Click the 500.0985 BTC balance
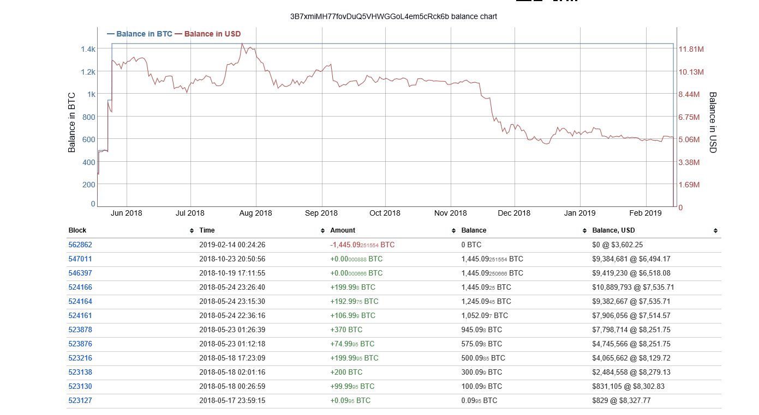Screen dimensions: 759x415 [483, 358]
